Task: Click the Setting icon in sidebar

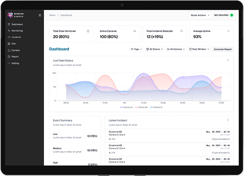Action: [x=9, y=63]
